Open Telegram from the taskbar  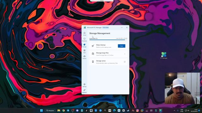pyautogui.click(x=68, y=110)
